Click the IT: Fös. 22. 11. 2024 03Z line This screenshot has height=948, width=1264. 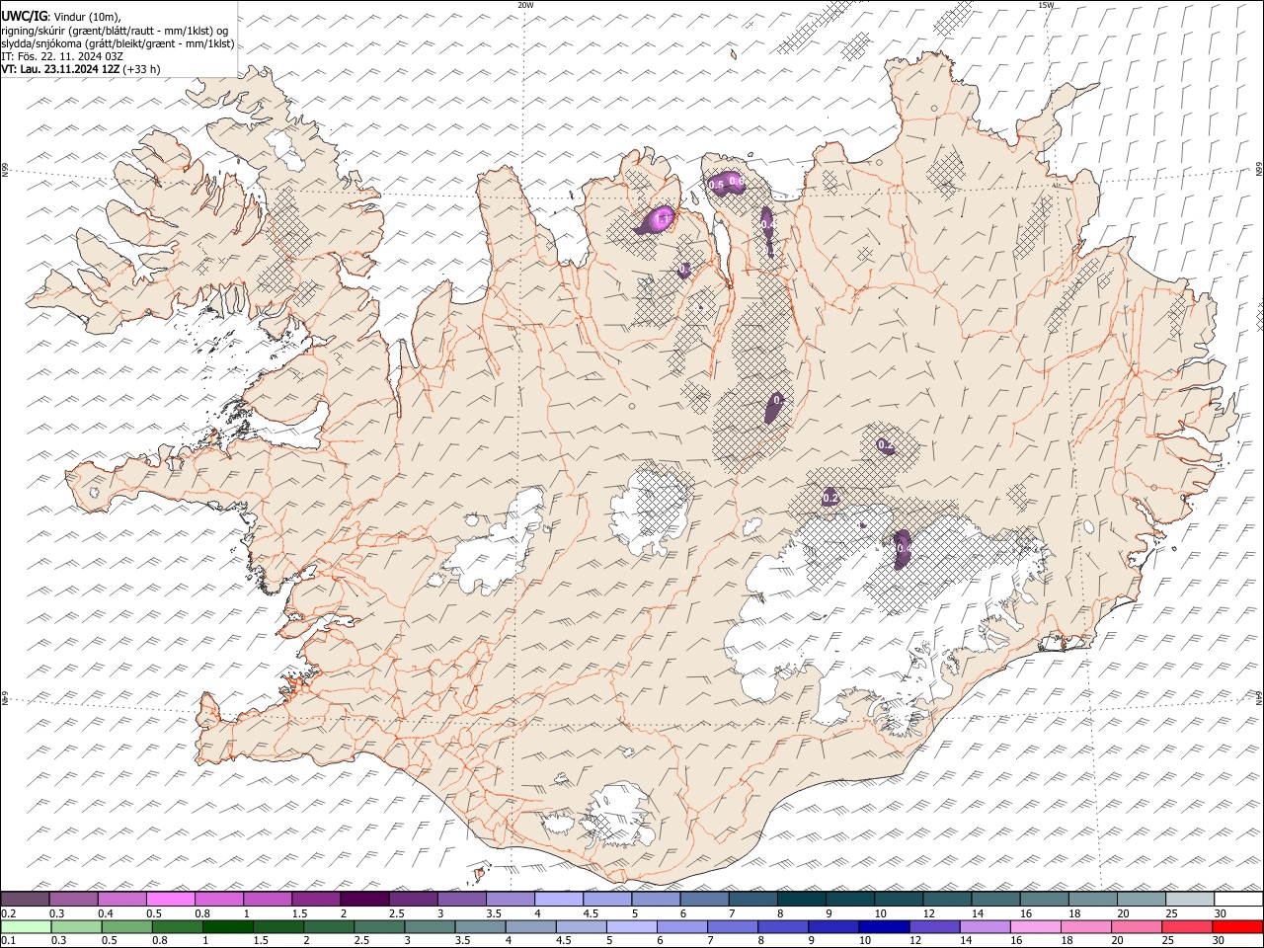click(x=62, y=56)
